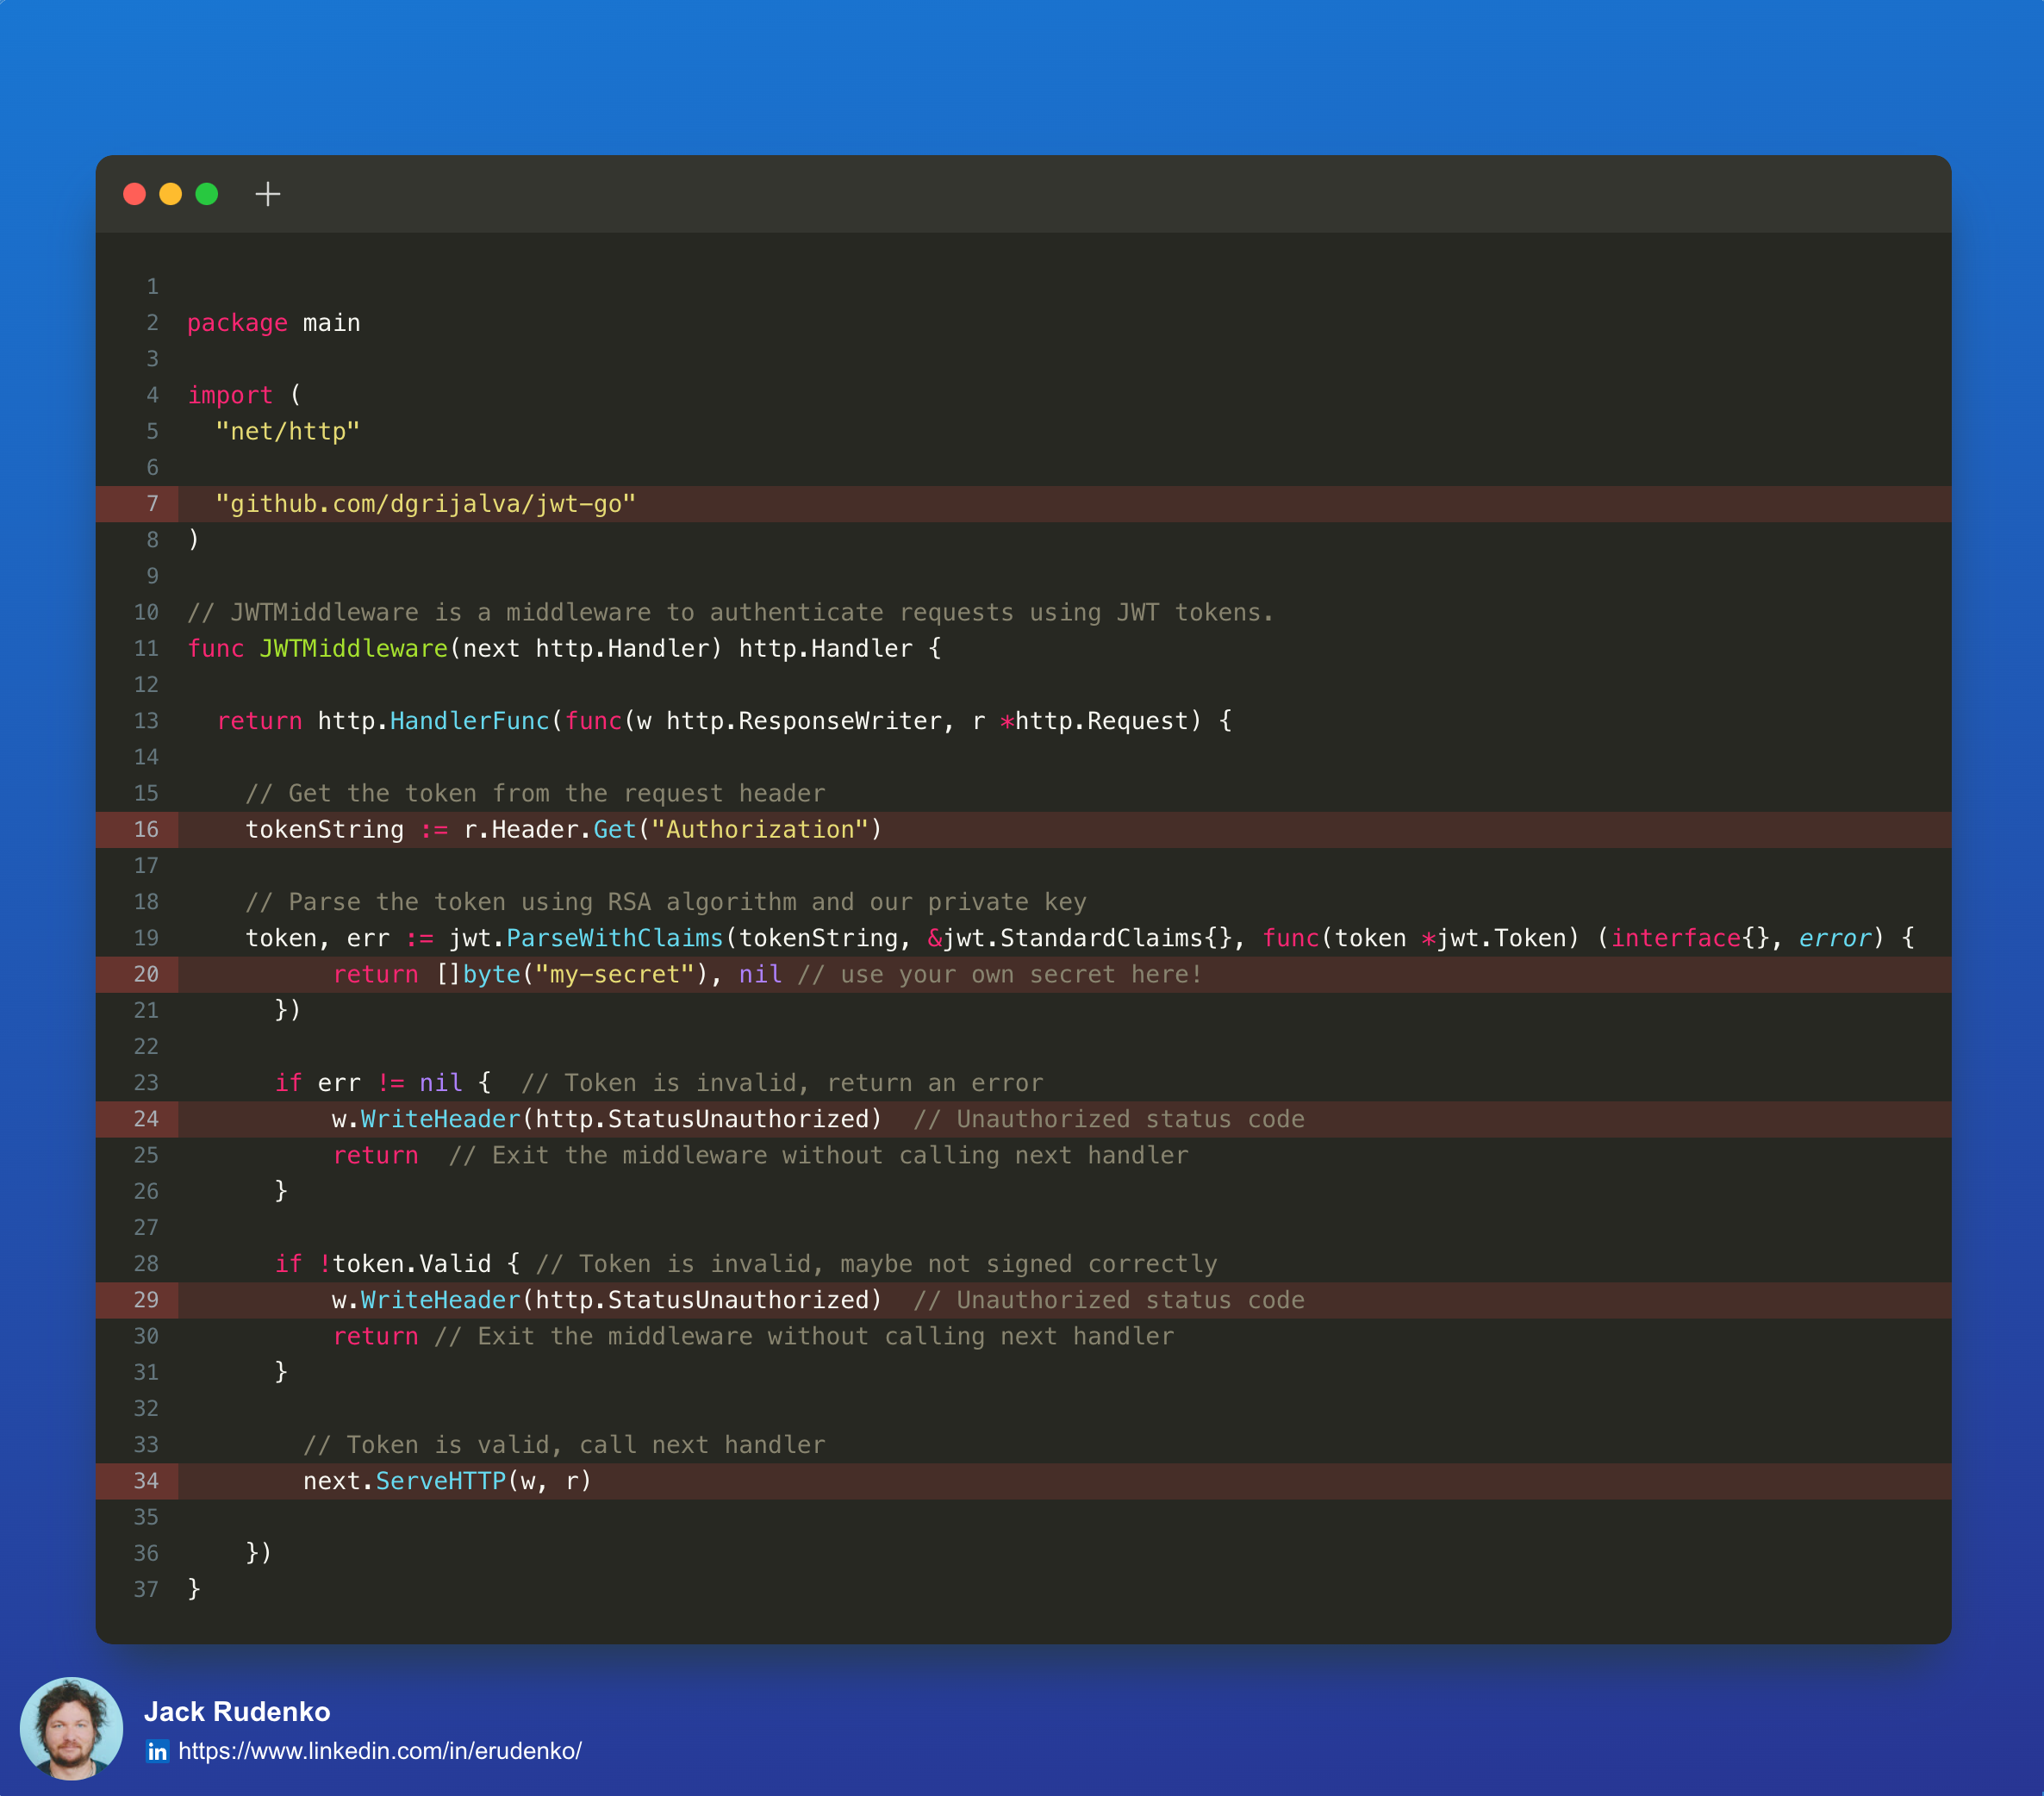Click the "main" package name on line 2
2044x1796 pixels.
pos(332,323)
